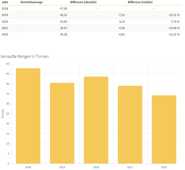Click the value 47,83 in the table

click(64, 9)
